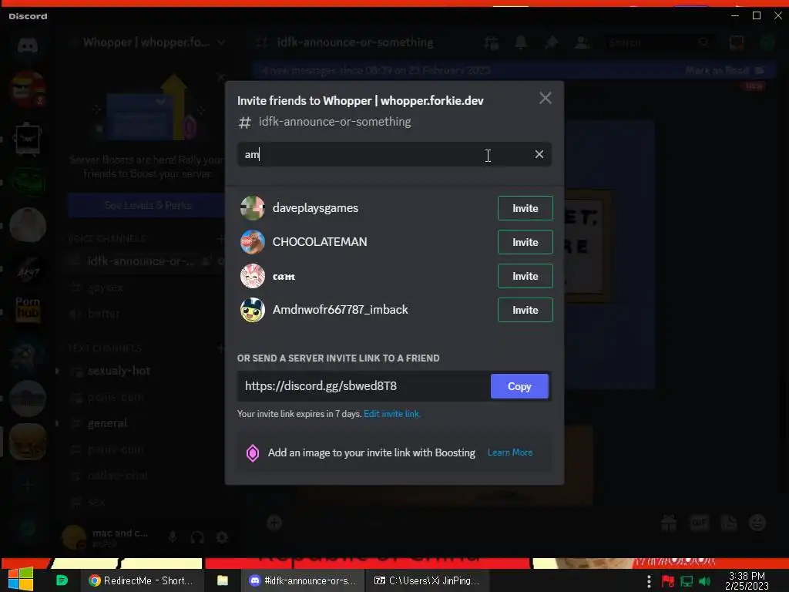Click Amdnwofr667787_imback avatar

pos(253,310)
